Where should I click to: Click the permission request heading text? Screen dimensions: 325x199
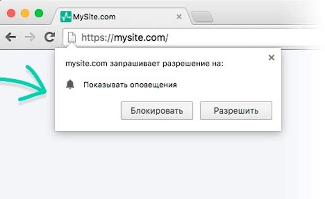[145, 63]
